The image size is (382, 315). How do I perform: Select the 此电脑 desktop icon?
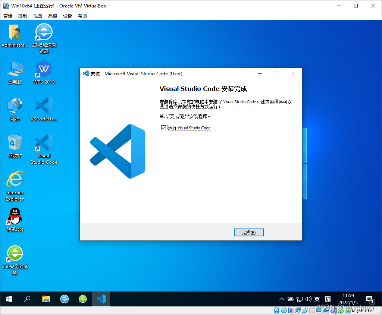(x=15, y=73)
